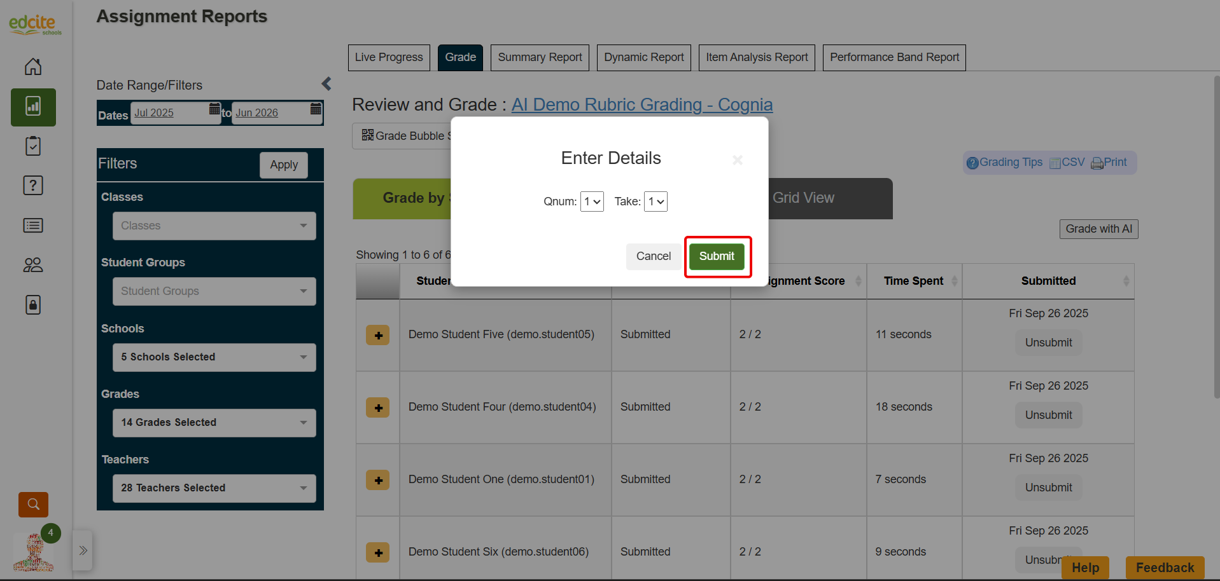Viewport: 1220px width, 581px height.
Task: Open the users group sidebar icon
Action: point(33,265)
